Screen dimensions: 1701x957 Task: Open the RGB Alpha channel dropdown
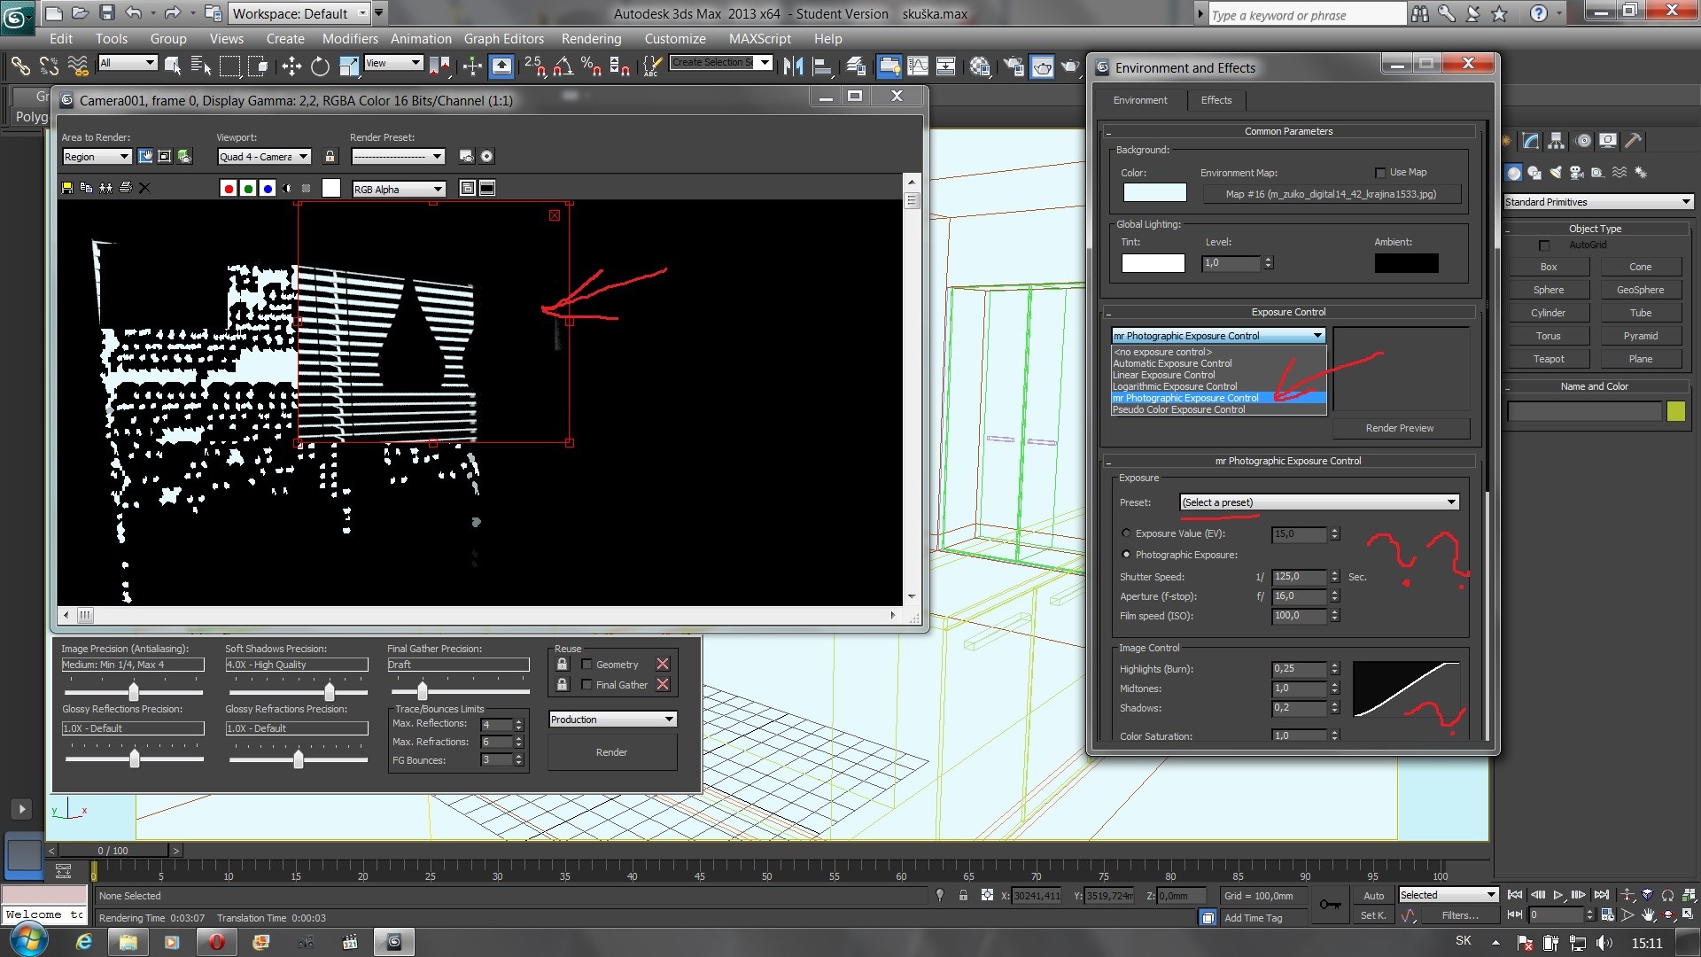(x=399, y=190)
